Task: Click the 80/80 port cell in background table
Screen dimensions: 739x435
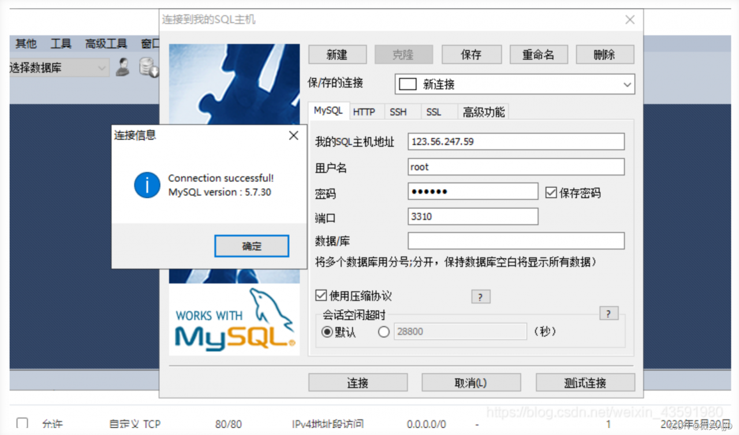Action: [x=229, y=424]
